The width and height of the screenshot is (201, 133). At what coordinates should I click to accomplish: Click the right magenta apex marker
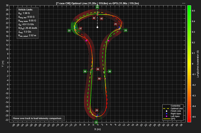(x=108, y=40)
